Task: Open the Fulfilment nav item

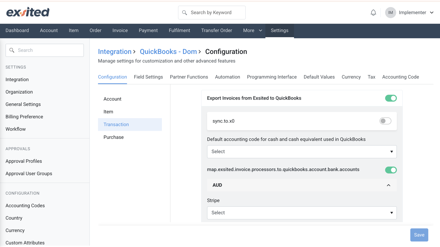Action: [x=179, y=30]
